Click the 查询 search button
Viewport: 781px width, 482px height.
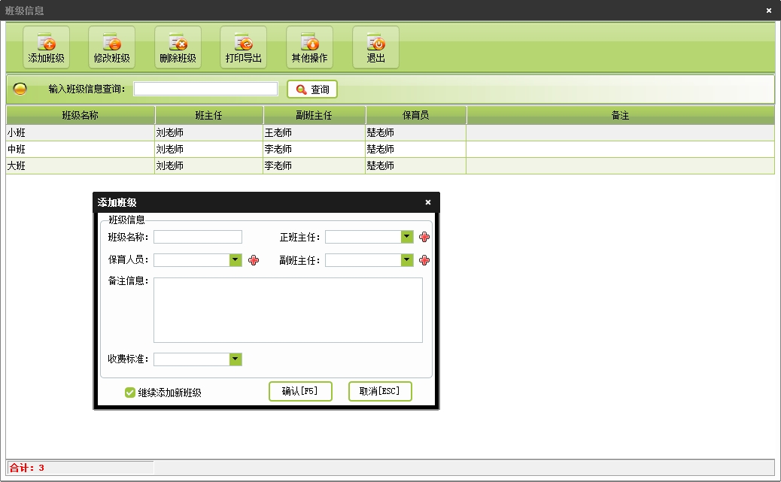pyautogui.click(x=312, y=89)
